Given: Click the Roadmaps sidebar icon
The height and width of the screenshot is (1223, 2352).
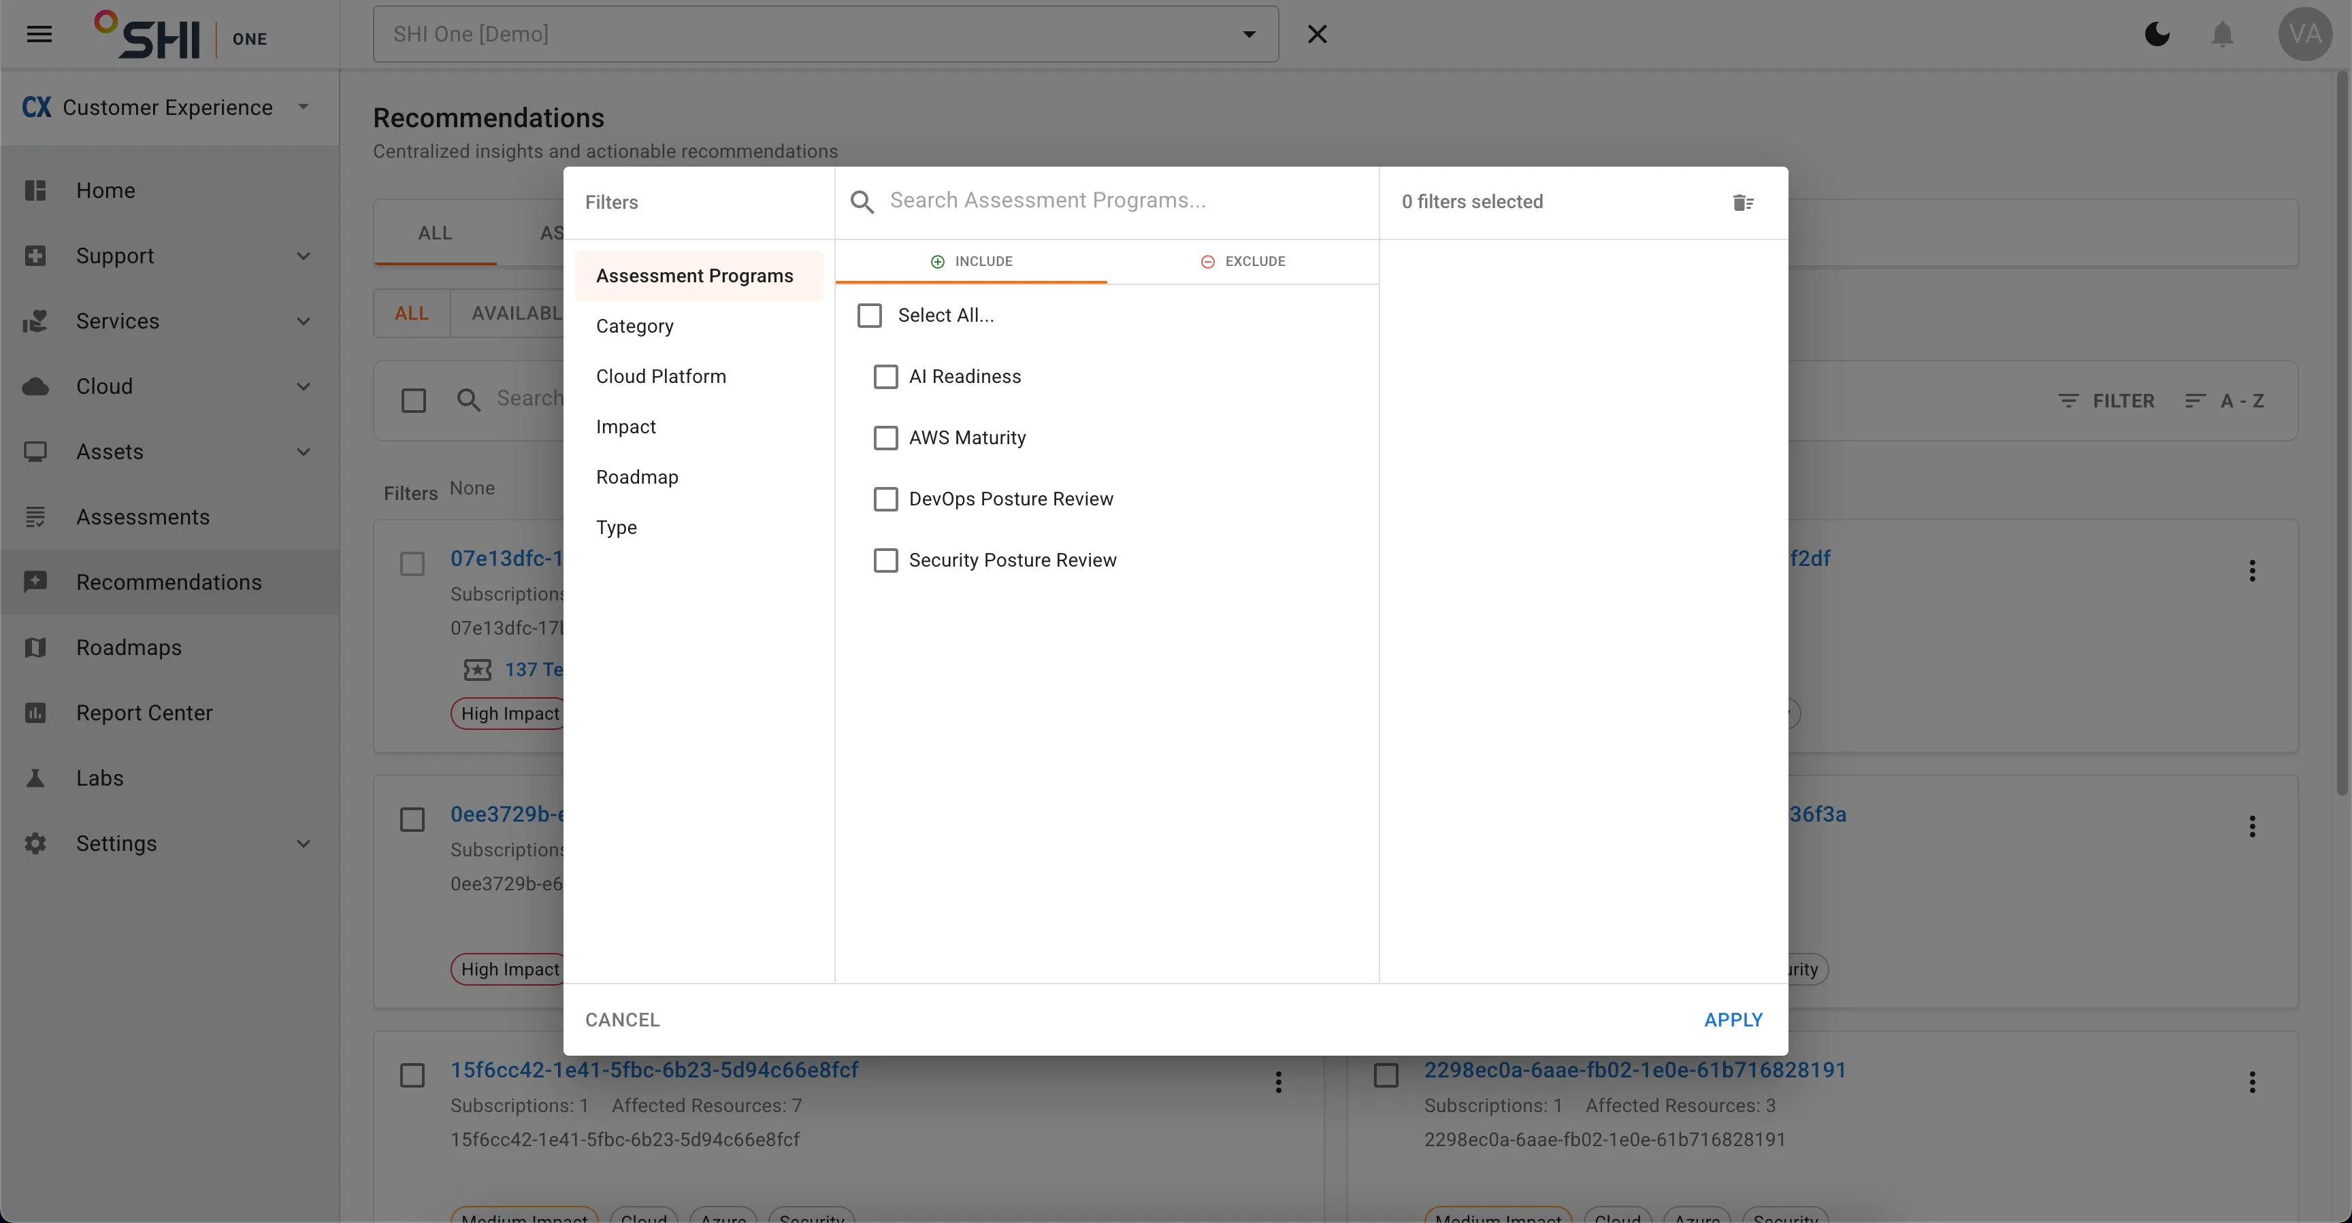Looking at the screenshot, I should pos(35,648).
